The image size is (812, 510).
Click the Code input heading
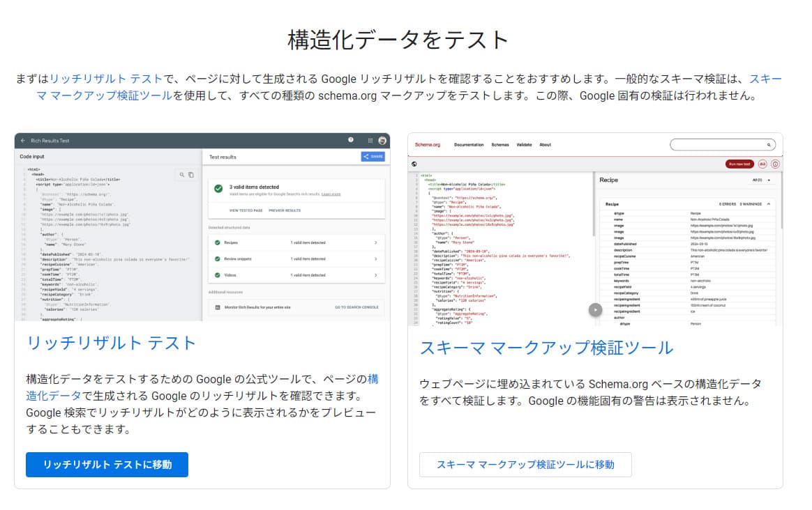point(32,156)
